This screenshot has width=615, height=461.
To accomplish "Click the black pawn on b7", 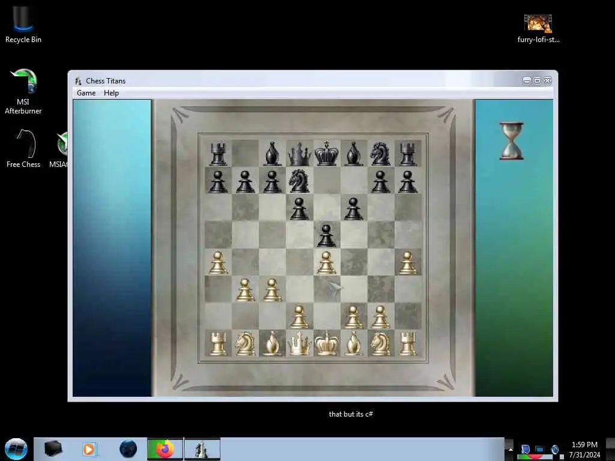I will 245,181.
